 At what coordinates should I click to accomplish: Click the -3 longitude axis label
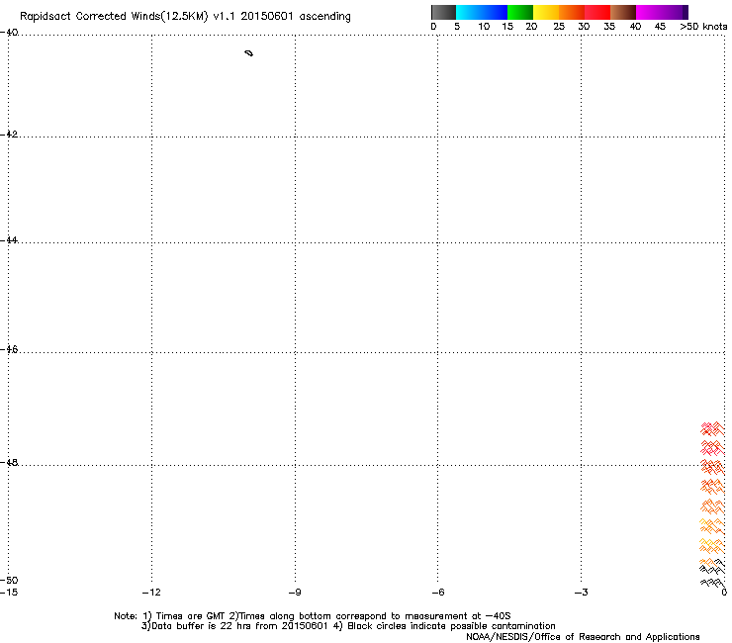581,593
